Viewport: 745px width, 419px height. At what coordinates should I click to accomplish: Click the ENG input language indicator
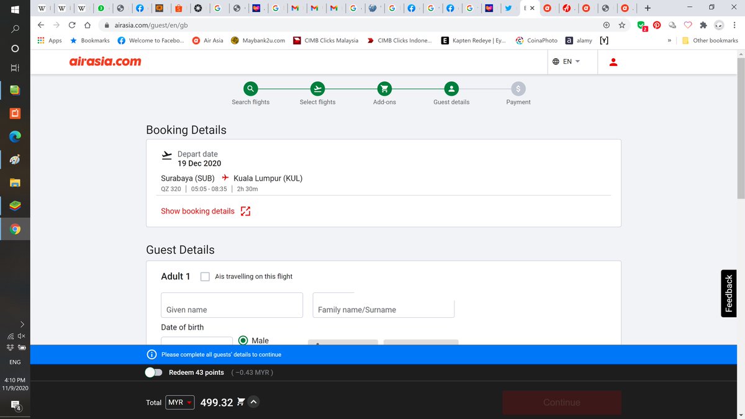pyautogui.click(x=15, y=362)
